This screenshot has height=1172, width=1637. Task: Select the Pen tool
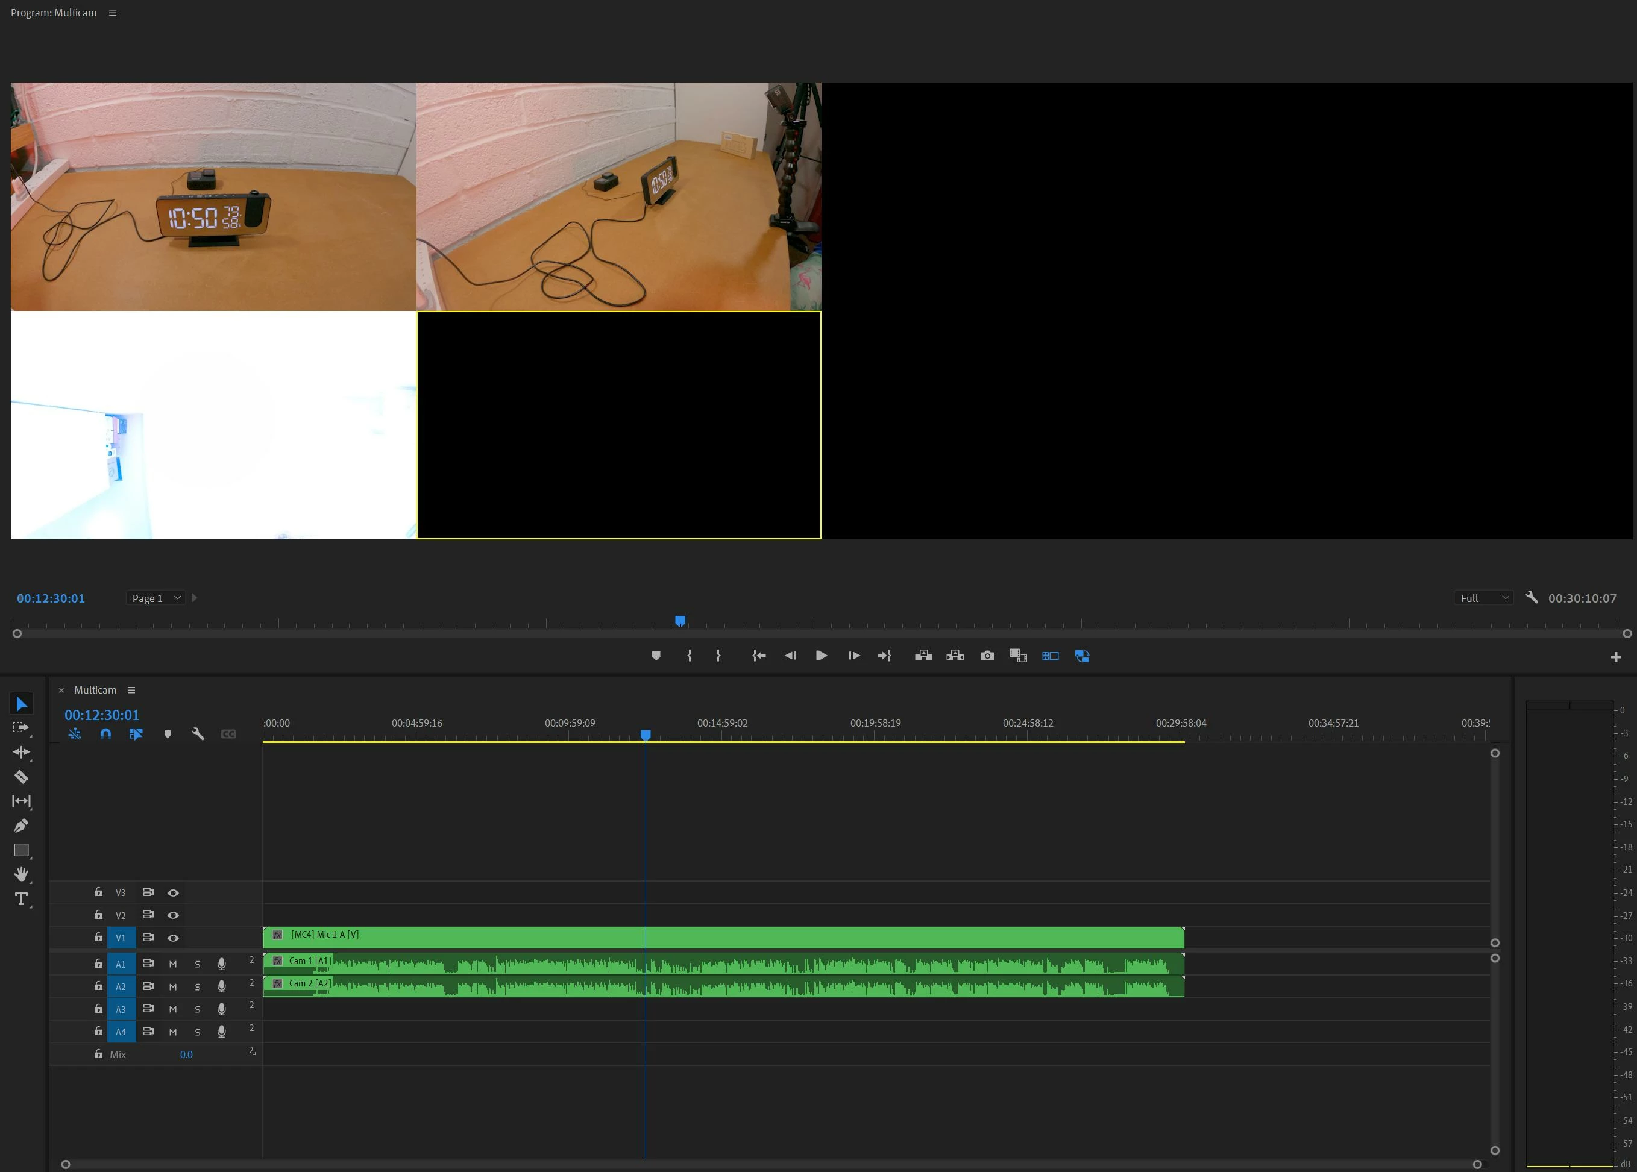pyautogui.click(x=21, y=826)
